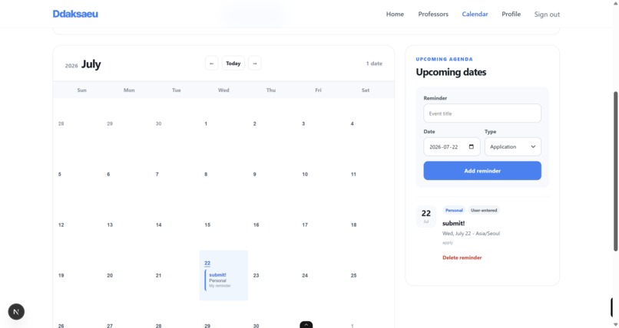Open the Calendar nav item
619x328 pixels.
(475, 14)
